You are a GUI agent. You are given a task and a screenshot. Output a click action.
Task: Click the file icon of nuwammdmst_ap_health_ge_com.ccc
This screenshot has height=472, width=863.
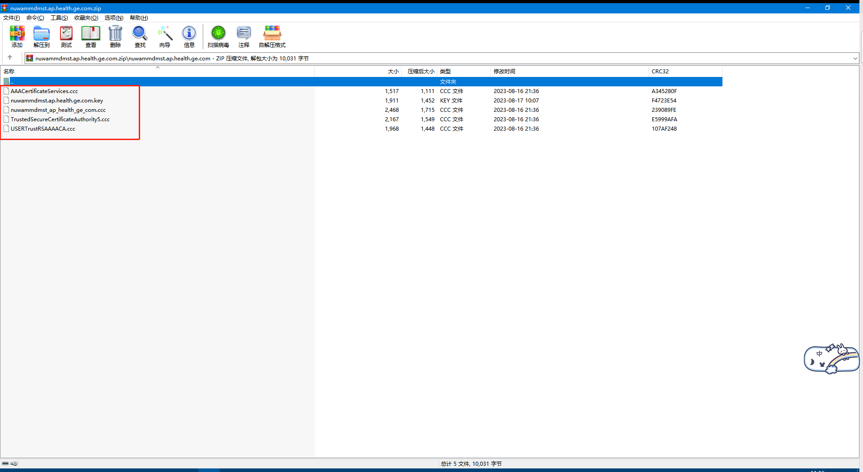6,110
